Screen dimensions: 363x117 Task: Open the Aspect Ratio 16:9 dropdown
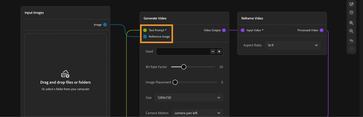point(293,45)
